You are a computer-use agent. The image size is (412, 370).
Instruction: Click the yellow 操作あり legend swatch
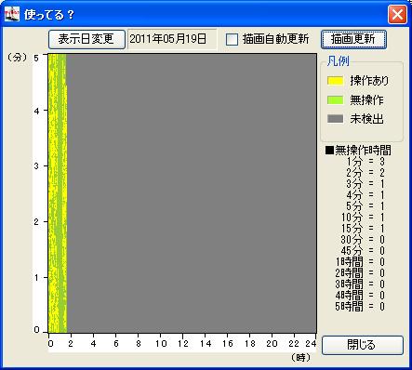pos(335,81)
